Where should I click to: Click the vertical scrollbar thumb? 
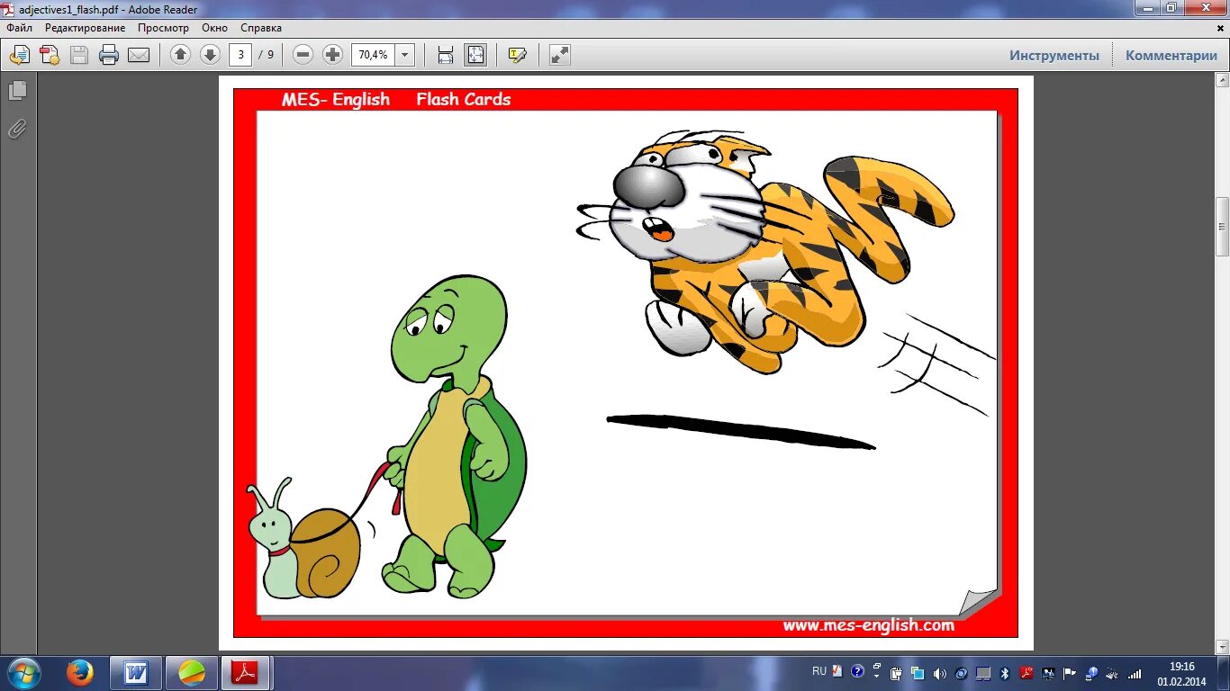tap(1222, 227)
